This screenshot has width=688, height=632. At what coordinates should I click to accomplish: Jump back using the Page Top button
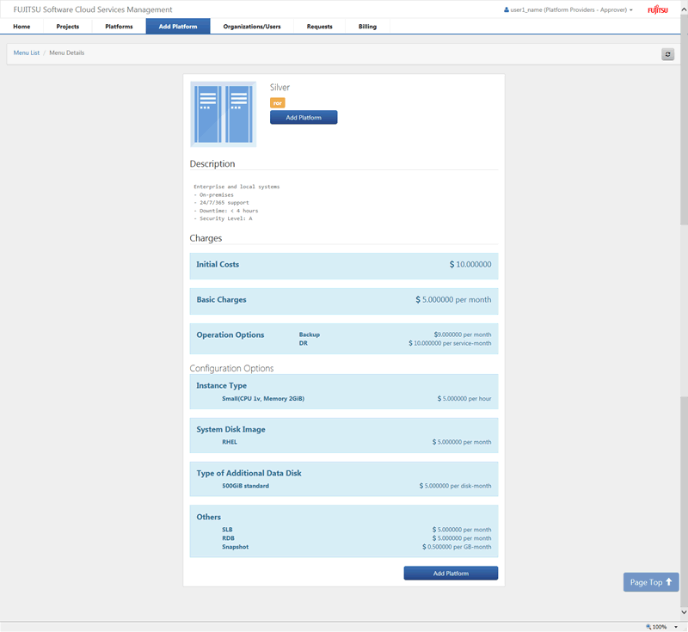pyautogui.click(x=651, y=582)
